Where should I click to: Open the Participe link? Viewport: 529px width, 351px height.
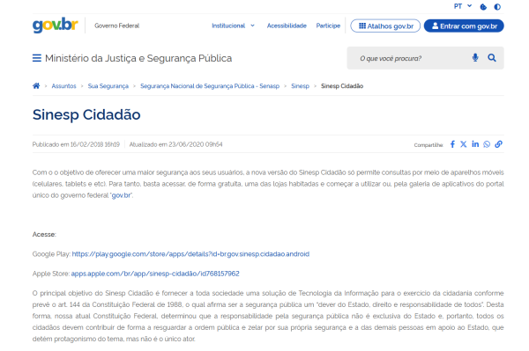tap(328, 26)
